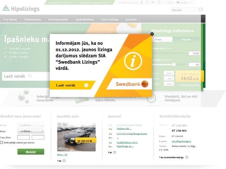Open Maksājumu grafiks link

pyautogui.click(x=190, y=85)
